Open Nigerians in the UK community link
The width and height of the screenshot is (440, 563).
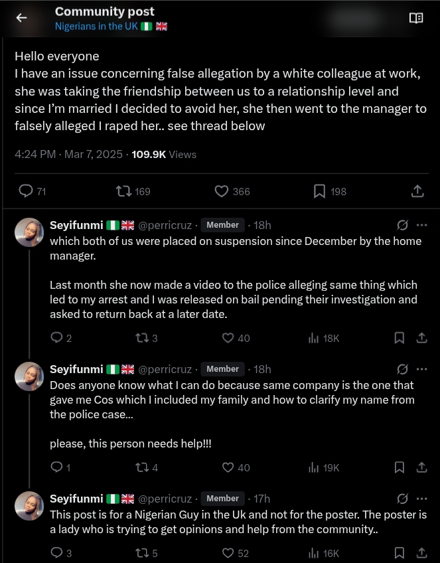tap(97, 27)
